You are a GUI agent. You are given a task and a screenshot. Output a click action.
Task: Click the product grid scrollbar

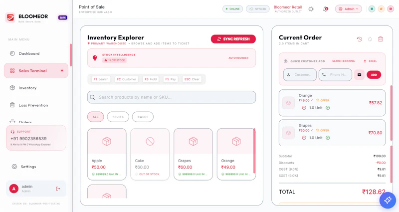(254, 151)
